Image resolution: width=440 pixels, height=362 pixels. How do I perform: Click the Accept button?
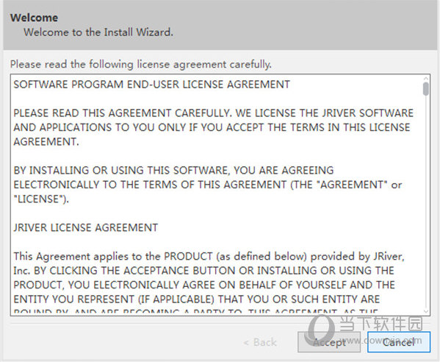(x=329, y=342)
